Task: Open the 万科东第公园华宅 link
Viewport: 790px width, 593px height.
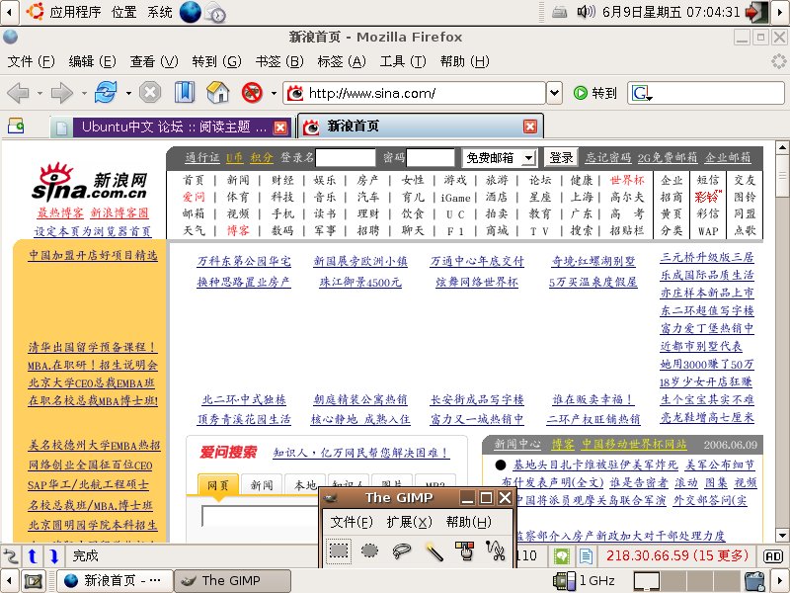Action: click(x=244, y=261)
